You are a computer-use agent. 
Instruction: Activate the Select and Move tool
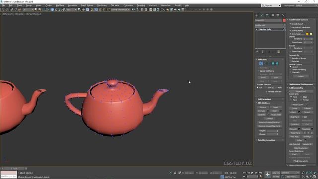pos(52,10)
